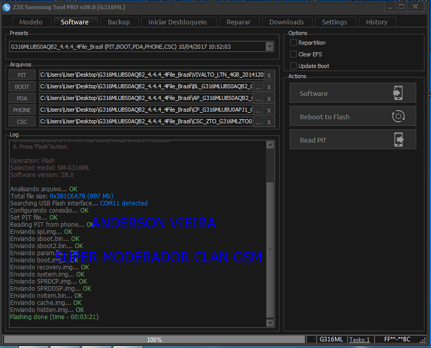Click the log scrollbar up arrow
The height and width of the screenshot is (348, 431).
[x=270, y=145]
